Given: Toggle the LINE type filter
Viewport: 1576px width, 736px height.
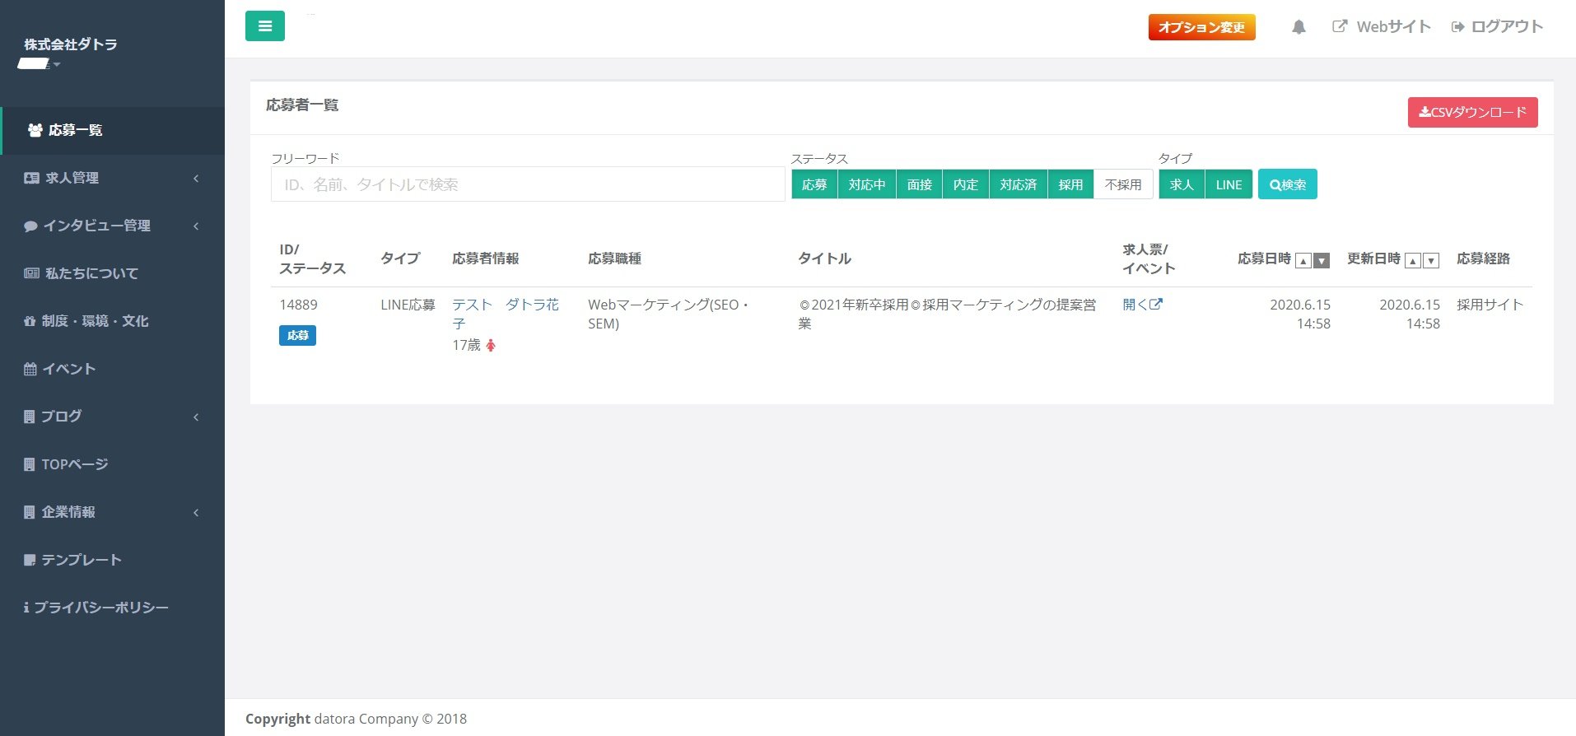Looking at the screenshot, I should (x=1229, y=184).
